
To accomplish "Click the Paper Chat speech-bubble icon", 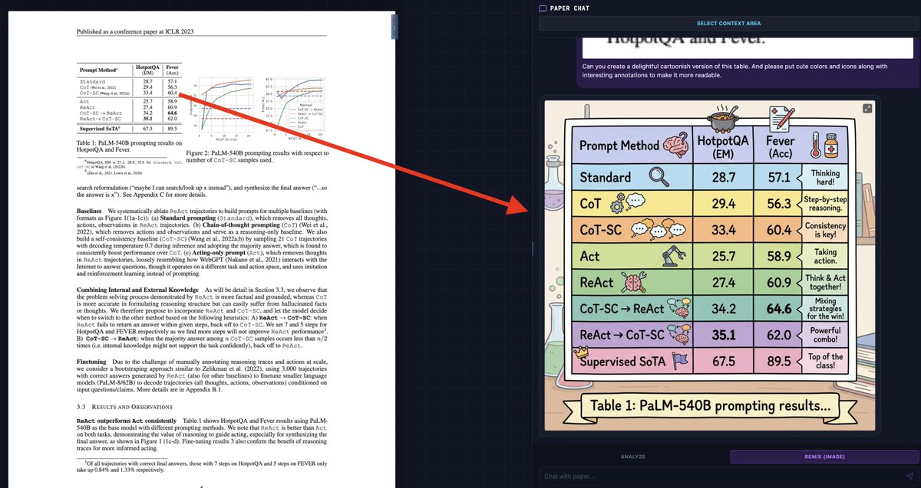I will [543, 8].
